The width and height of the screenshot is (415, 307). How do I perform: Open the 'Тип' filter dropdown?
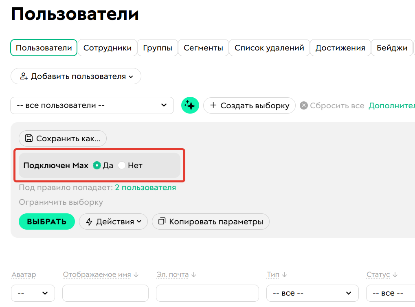pos(312,293)
